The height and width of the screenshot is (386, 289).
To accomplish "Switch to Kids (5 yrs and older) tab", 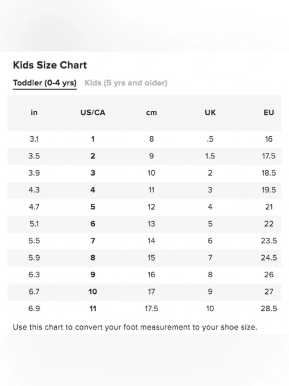I will (x=126, y=83).
